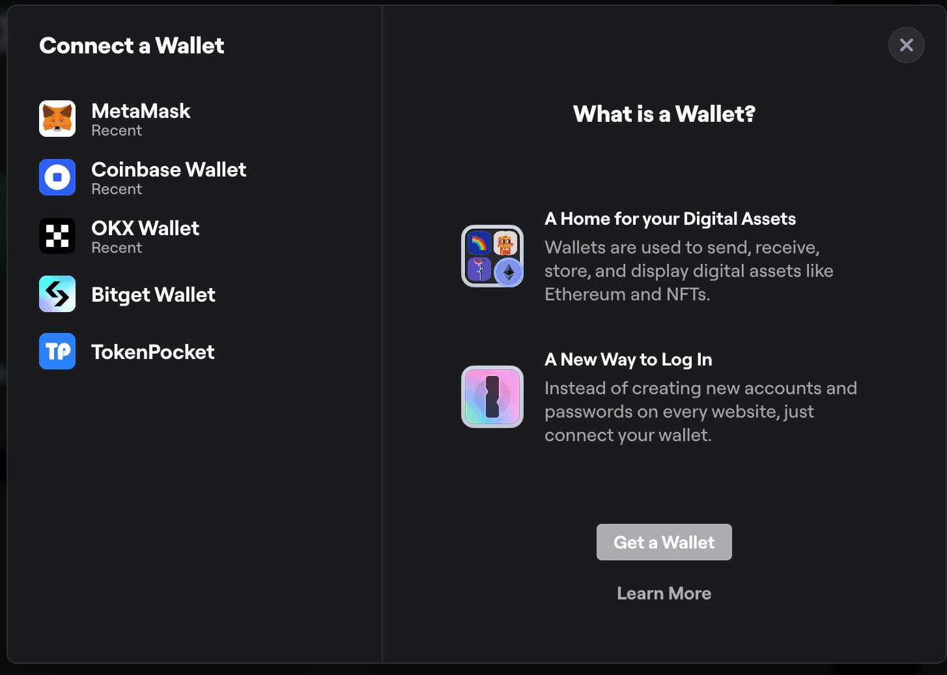The image size is (947, 675).
Task: Select the TokenPocket icon
Action: click(x=57, y=351)
